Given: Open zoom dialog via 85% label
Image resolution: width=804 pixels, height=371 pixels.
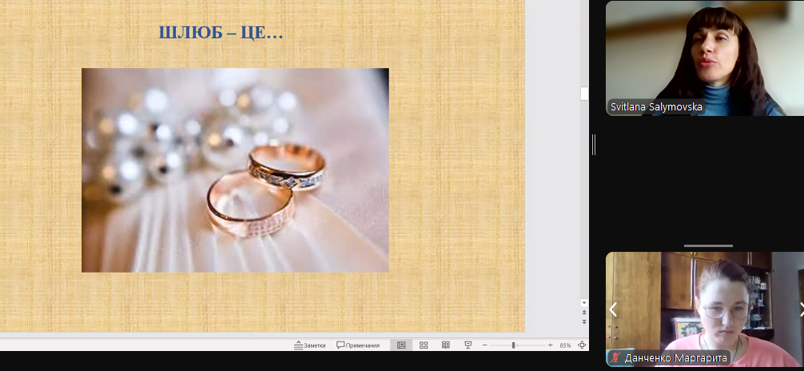Looking at the screenshot, I should point(565,345).
